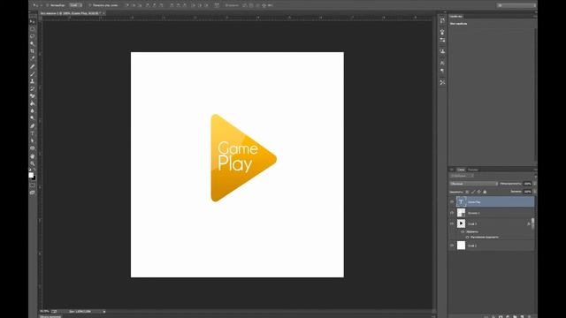This screenshot has width=566, height=318.
Task: Toggle the Auto-Select checkbox
Action: click(47, 5)
